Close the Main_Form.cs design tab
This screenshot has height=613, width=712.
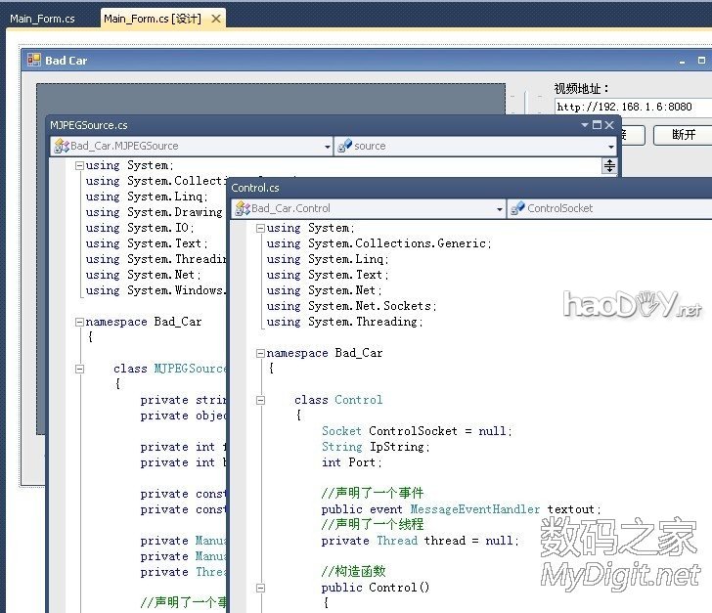click(216, 19)
